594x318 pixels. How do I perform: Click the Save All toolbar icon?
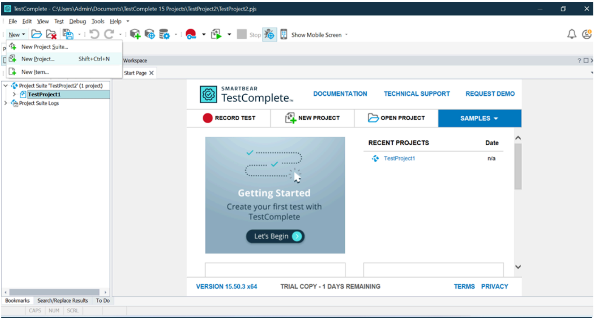[68, 34]
